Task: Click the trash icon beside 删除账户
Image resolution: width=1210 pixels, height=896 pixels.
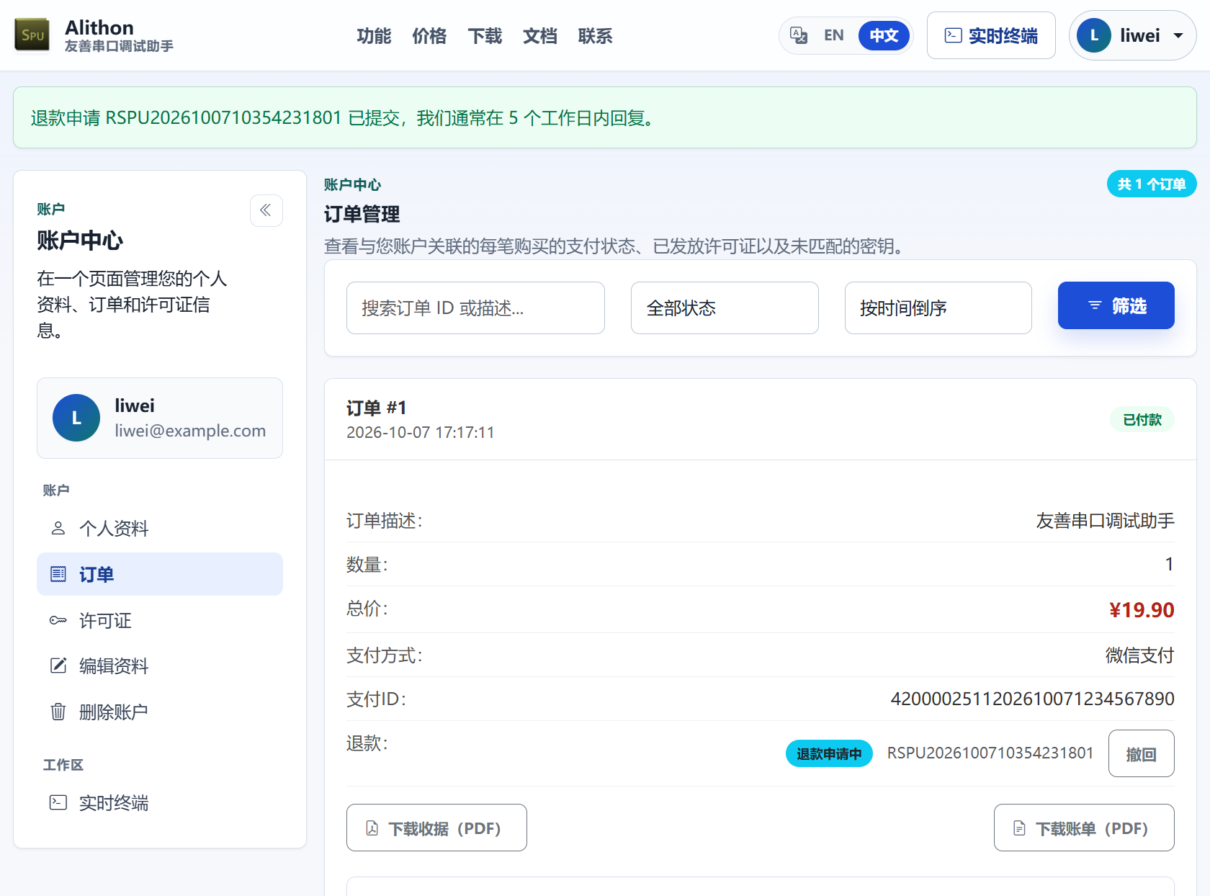Action: click(x=58, y=712)
